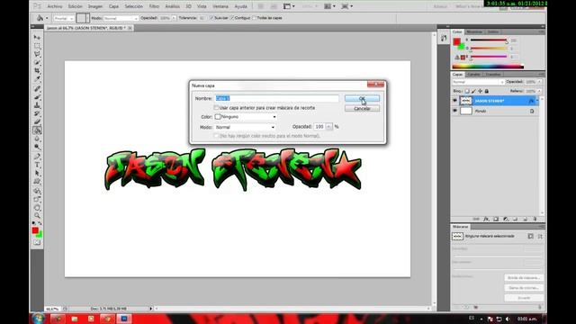Select the Brush tool

pos(37,97)
